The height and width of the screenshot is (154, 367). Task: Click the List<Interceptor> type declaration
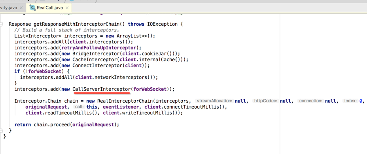point(38,36)
